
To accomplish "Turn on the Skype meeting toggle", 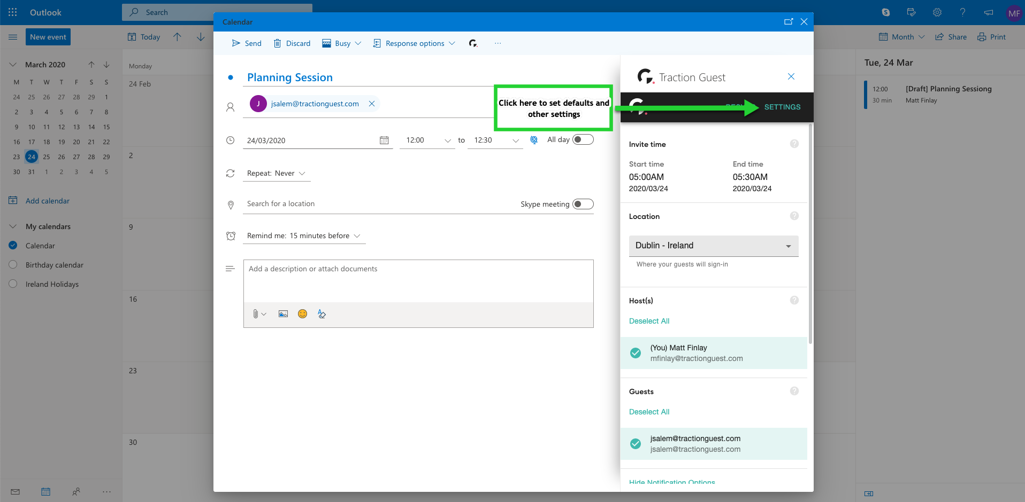I will pos(583,203).
